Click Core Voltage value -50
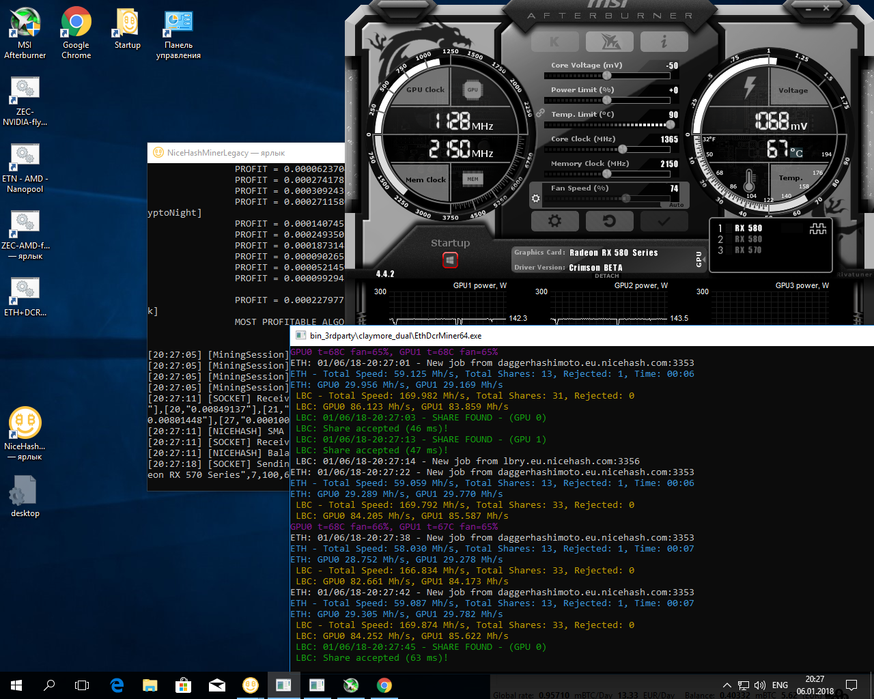The height and width of the screenshot is (699, 874). pos(672,66)
